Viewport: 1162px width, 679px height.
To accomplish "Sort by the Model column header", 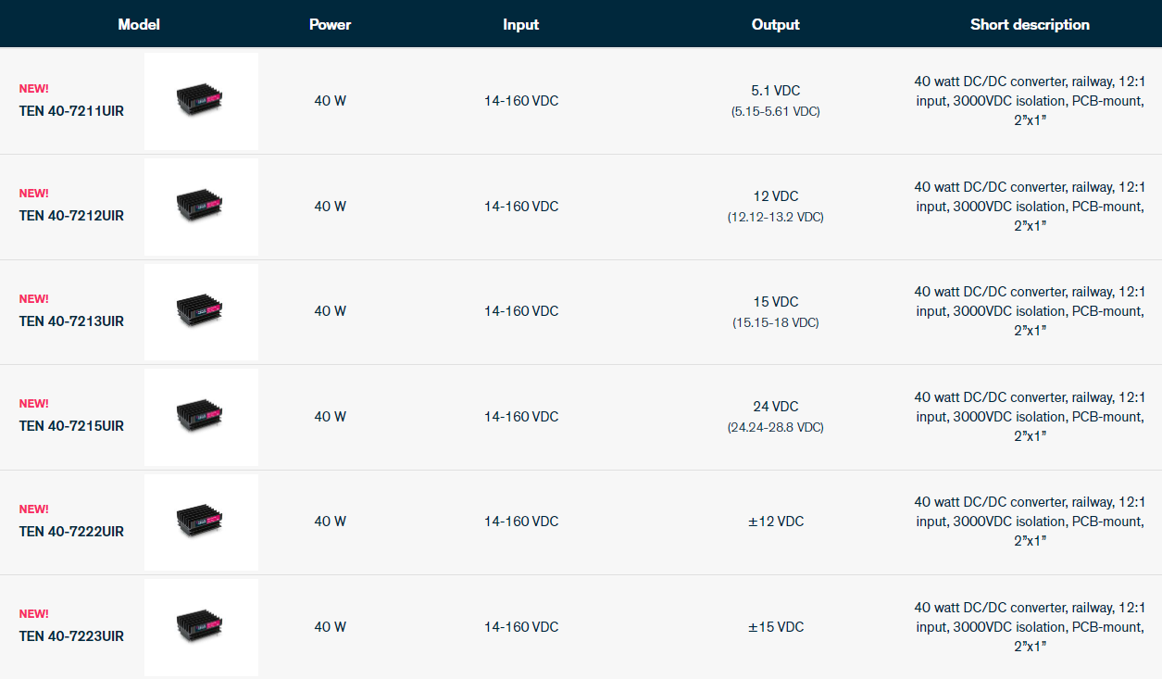I will [139, 24].
